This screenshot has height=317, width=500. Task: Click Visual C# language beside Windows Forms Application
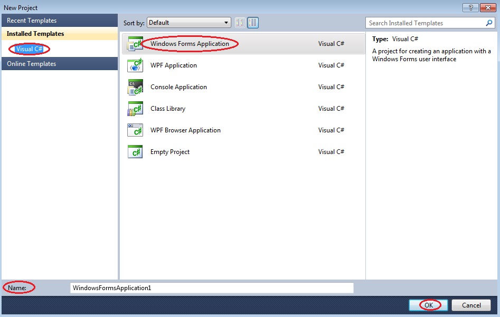point(331,44)
